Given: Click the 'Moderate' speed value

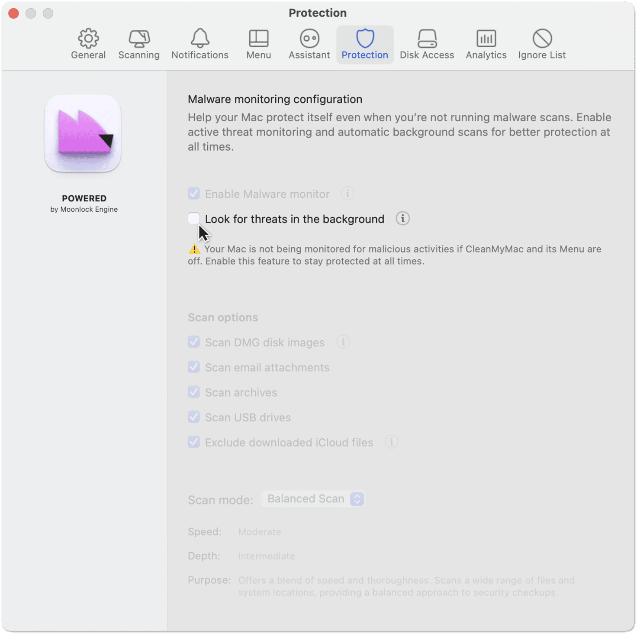Looking at the screenshot, I should (260, 532).
